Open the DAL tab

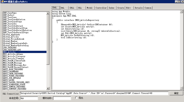pos(64,8)
